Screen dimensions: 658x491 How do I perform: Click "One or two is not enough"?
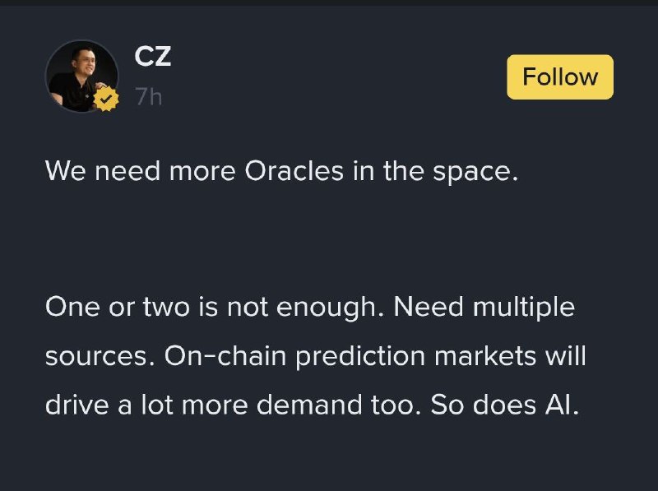(x=214, y=308)
